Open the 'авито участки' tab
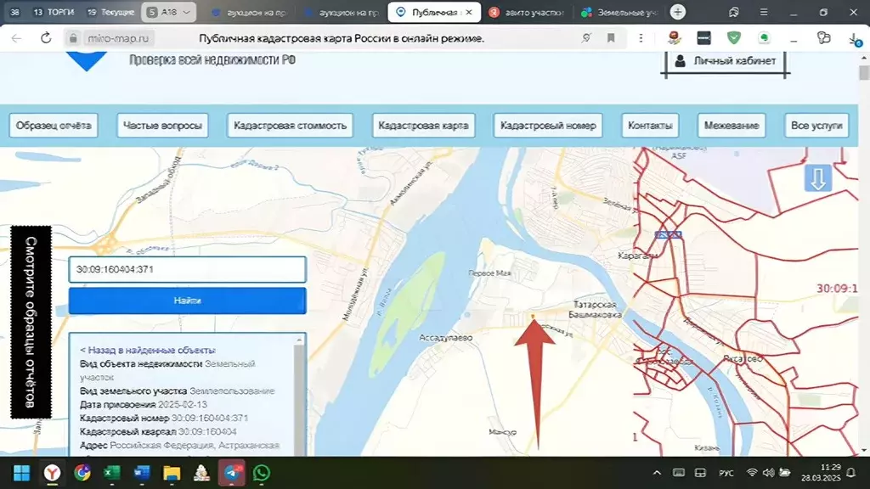 pyautogui.click(x=527, y=12)
